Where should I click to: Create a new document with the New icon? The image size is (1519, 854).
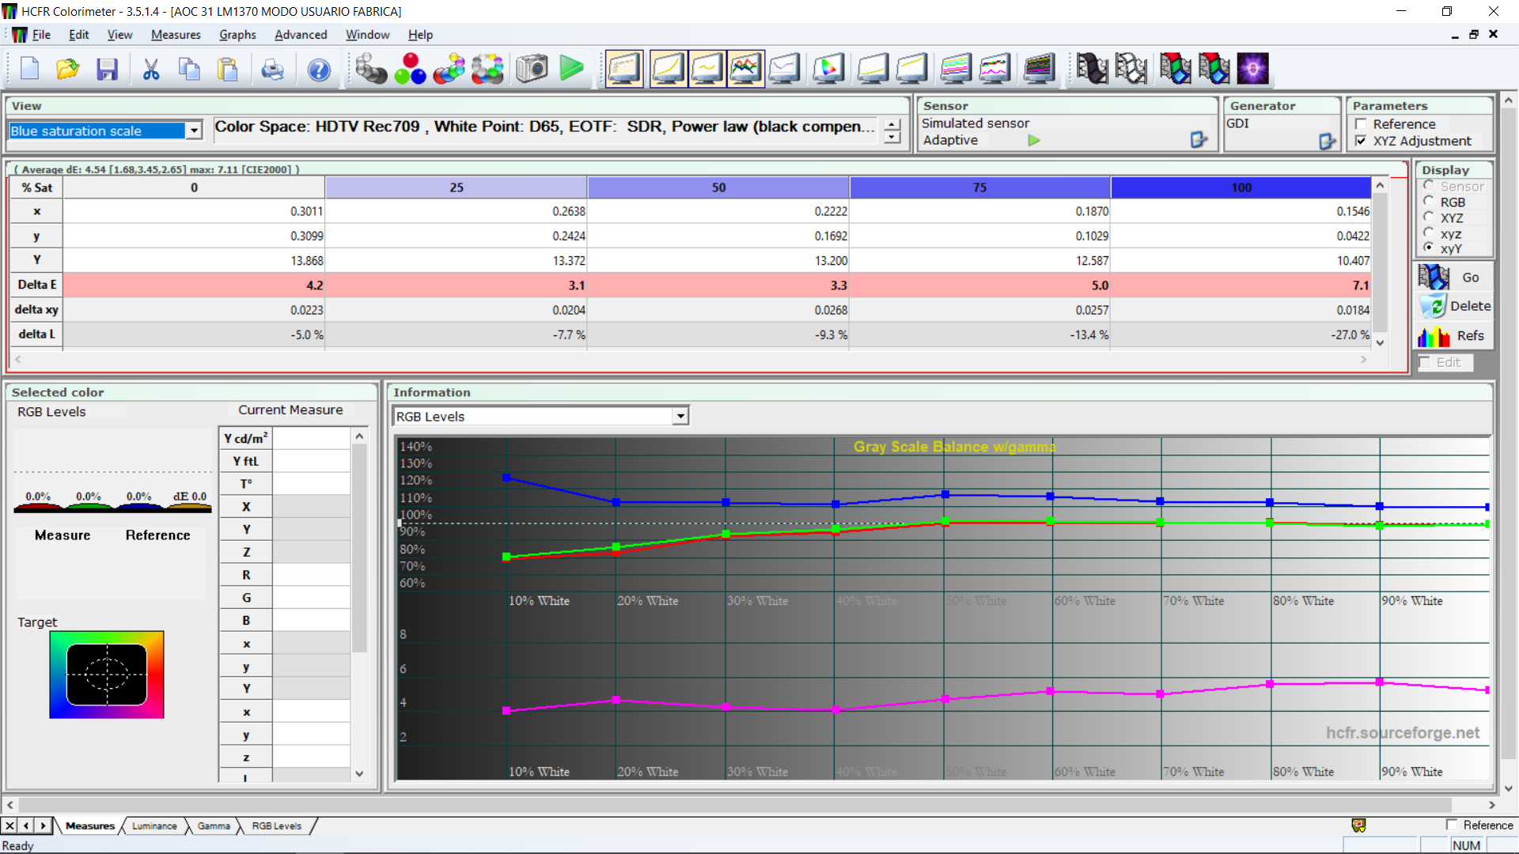(30, 70)
